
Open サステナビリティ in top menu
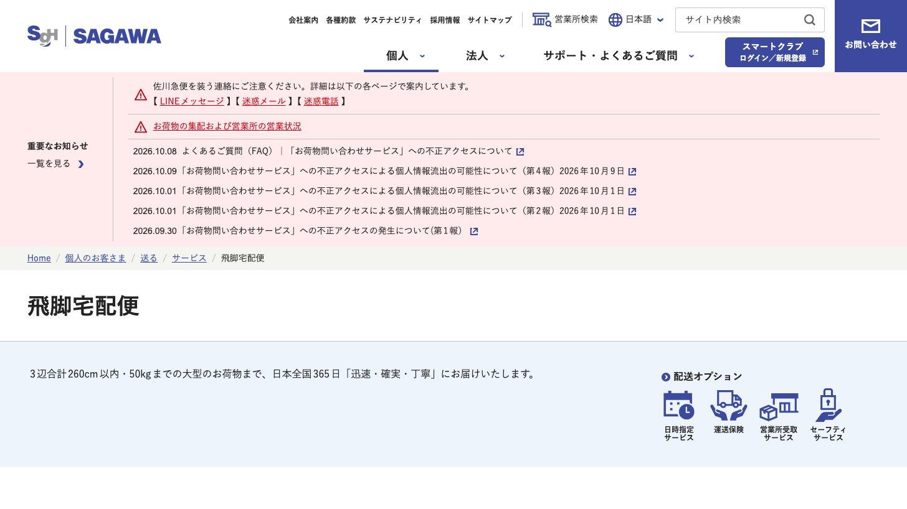[x=393, y=20]
